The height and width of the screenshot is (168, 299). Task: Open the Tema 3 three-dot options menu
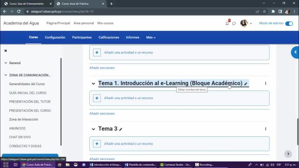(x=265, y=129)
